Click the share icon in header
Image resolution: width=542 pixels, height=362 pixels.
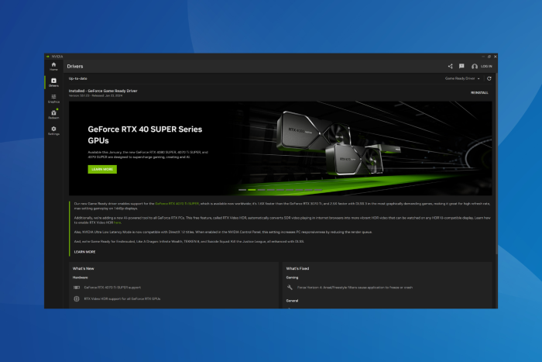(x=450, y=66)
